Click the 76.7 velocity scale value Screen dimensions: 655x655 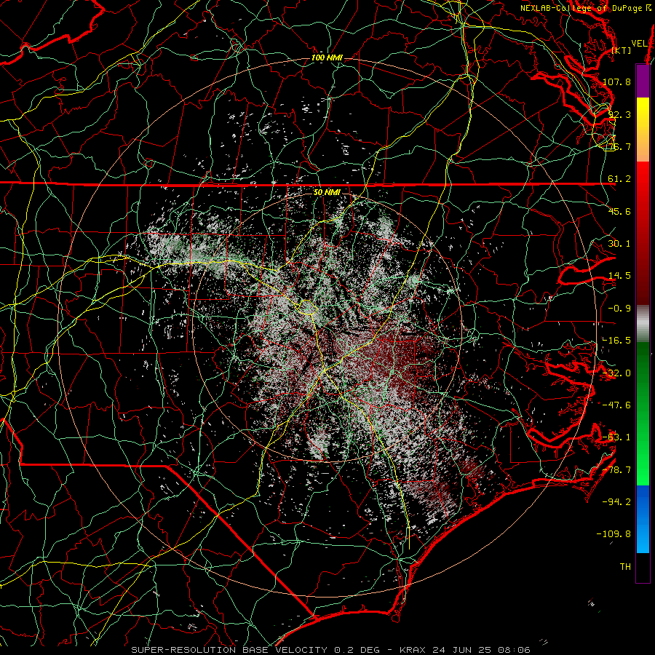pos(619,146)
